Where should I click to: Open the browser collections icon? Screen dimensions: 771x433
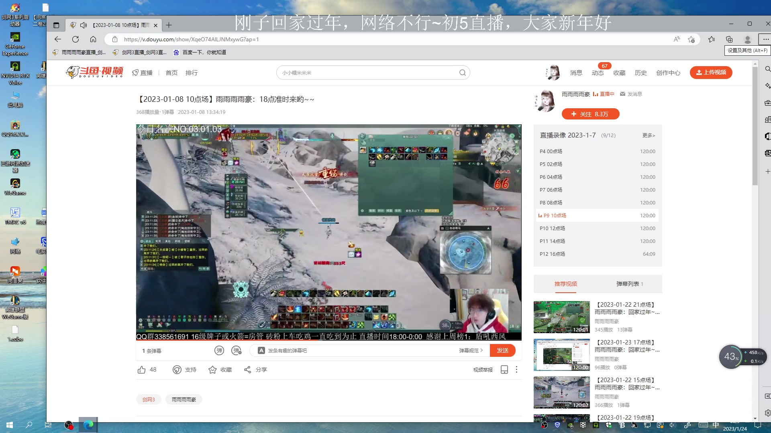[729, 39]
